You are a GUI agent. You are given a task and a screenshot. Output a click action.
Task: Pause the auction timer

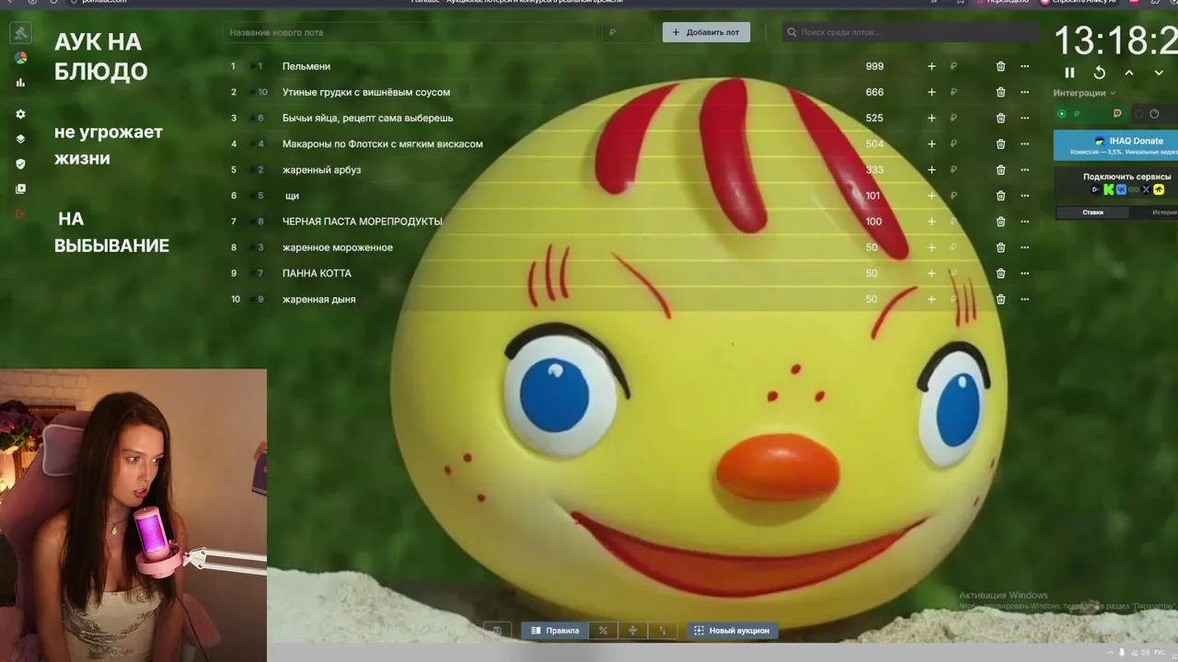click(x=1069, y=73)
